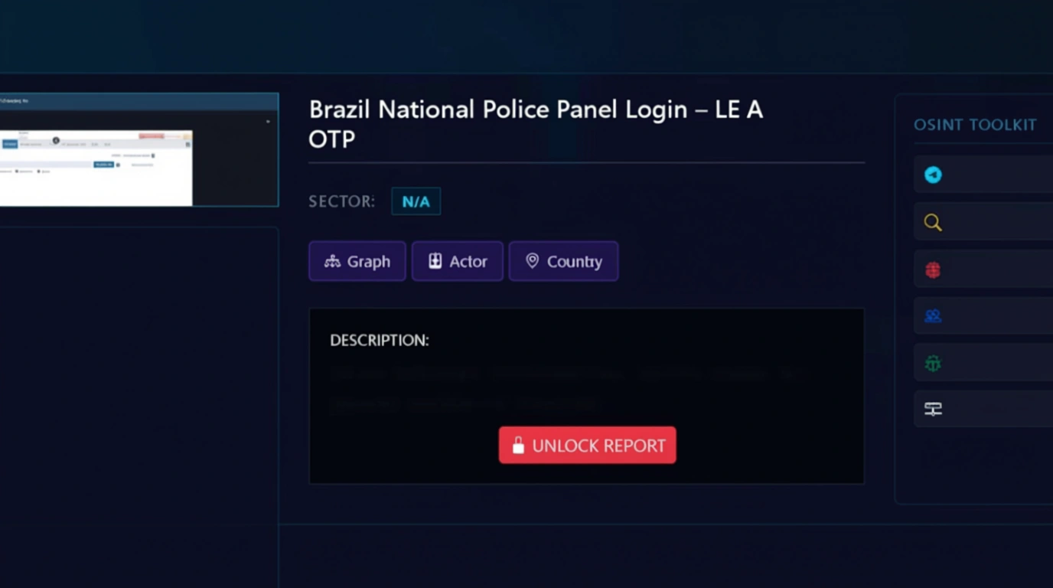Open the panel login screenshot thumbnail
Screen dimensions: 1053x588
138,150
